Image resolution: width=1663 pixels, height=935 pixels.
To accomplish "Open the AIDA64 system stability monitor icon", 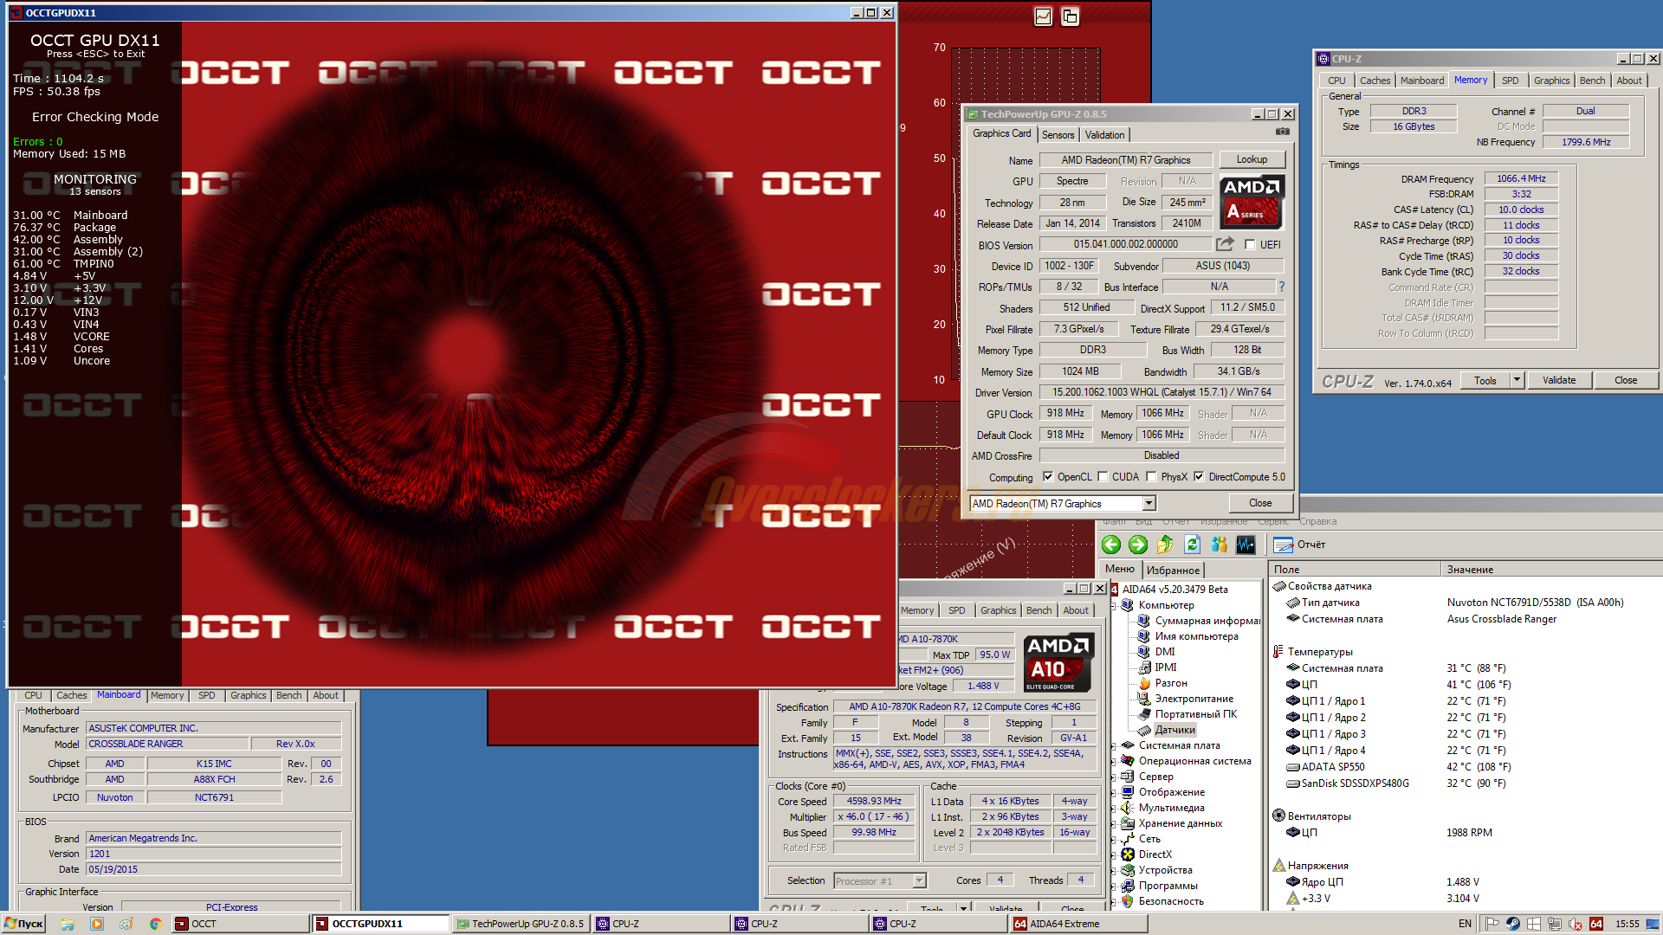I will tap(1246, 545).
